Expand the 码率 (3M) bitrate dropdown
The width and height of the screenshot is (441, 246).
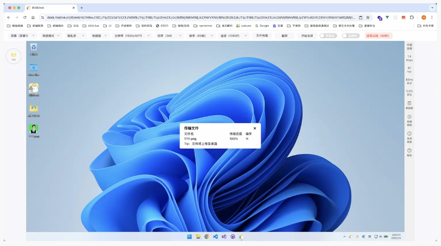pos(168,36)
